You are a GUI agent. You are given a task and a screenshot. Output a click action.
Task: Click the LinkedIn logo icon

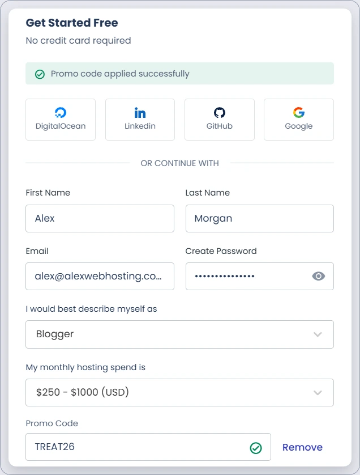pyautogui.click(x=140, y=113)
